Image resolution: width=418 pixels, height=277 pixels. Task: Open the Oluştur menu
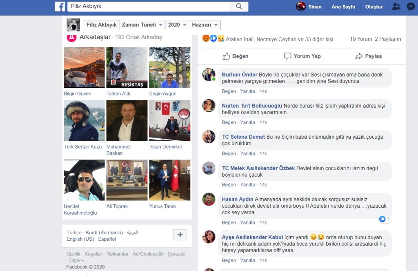[x=374, y=7]
